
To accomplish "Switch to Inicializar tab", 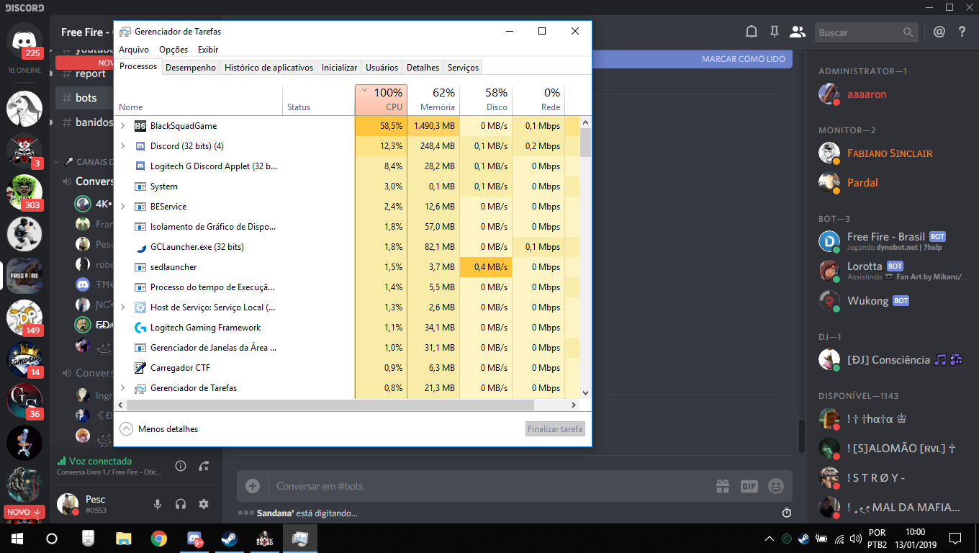I will click(339, 68).
